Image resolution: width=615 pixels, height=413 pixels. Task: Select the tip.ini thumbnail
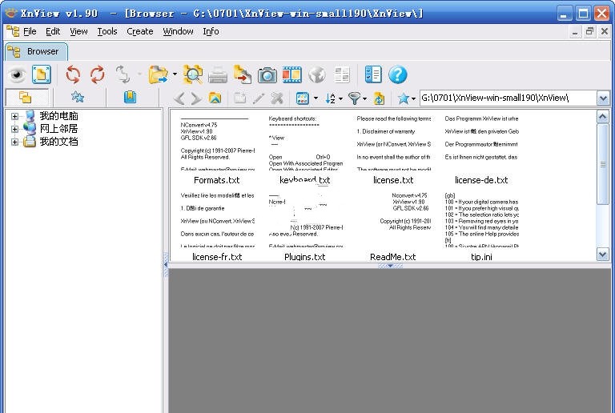pos(481,227)
